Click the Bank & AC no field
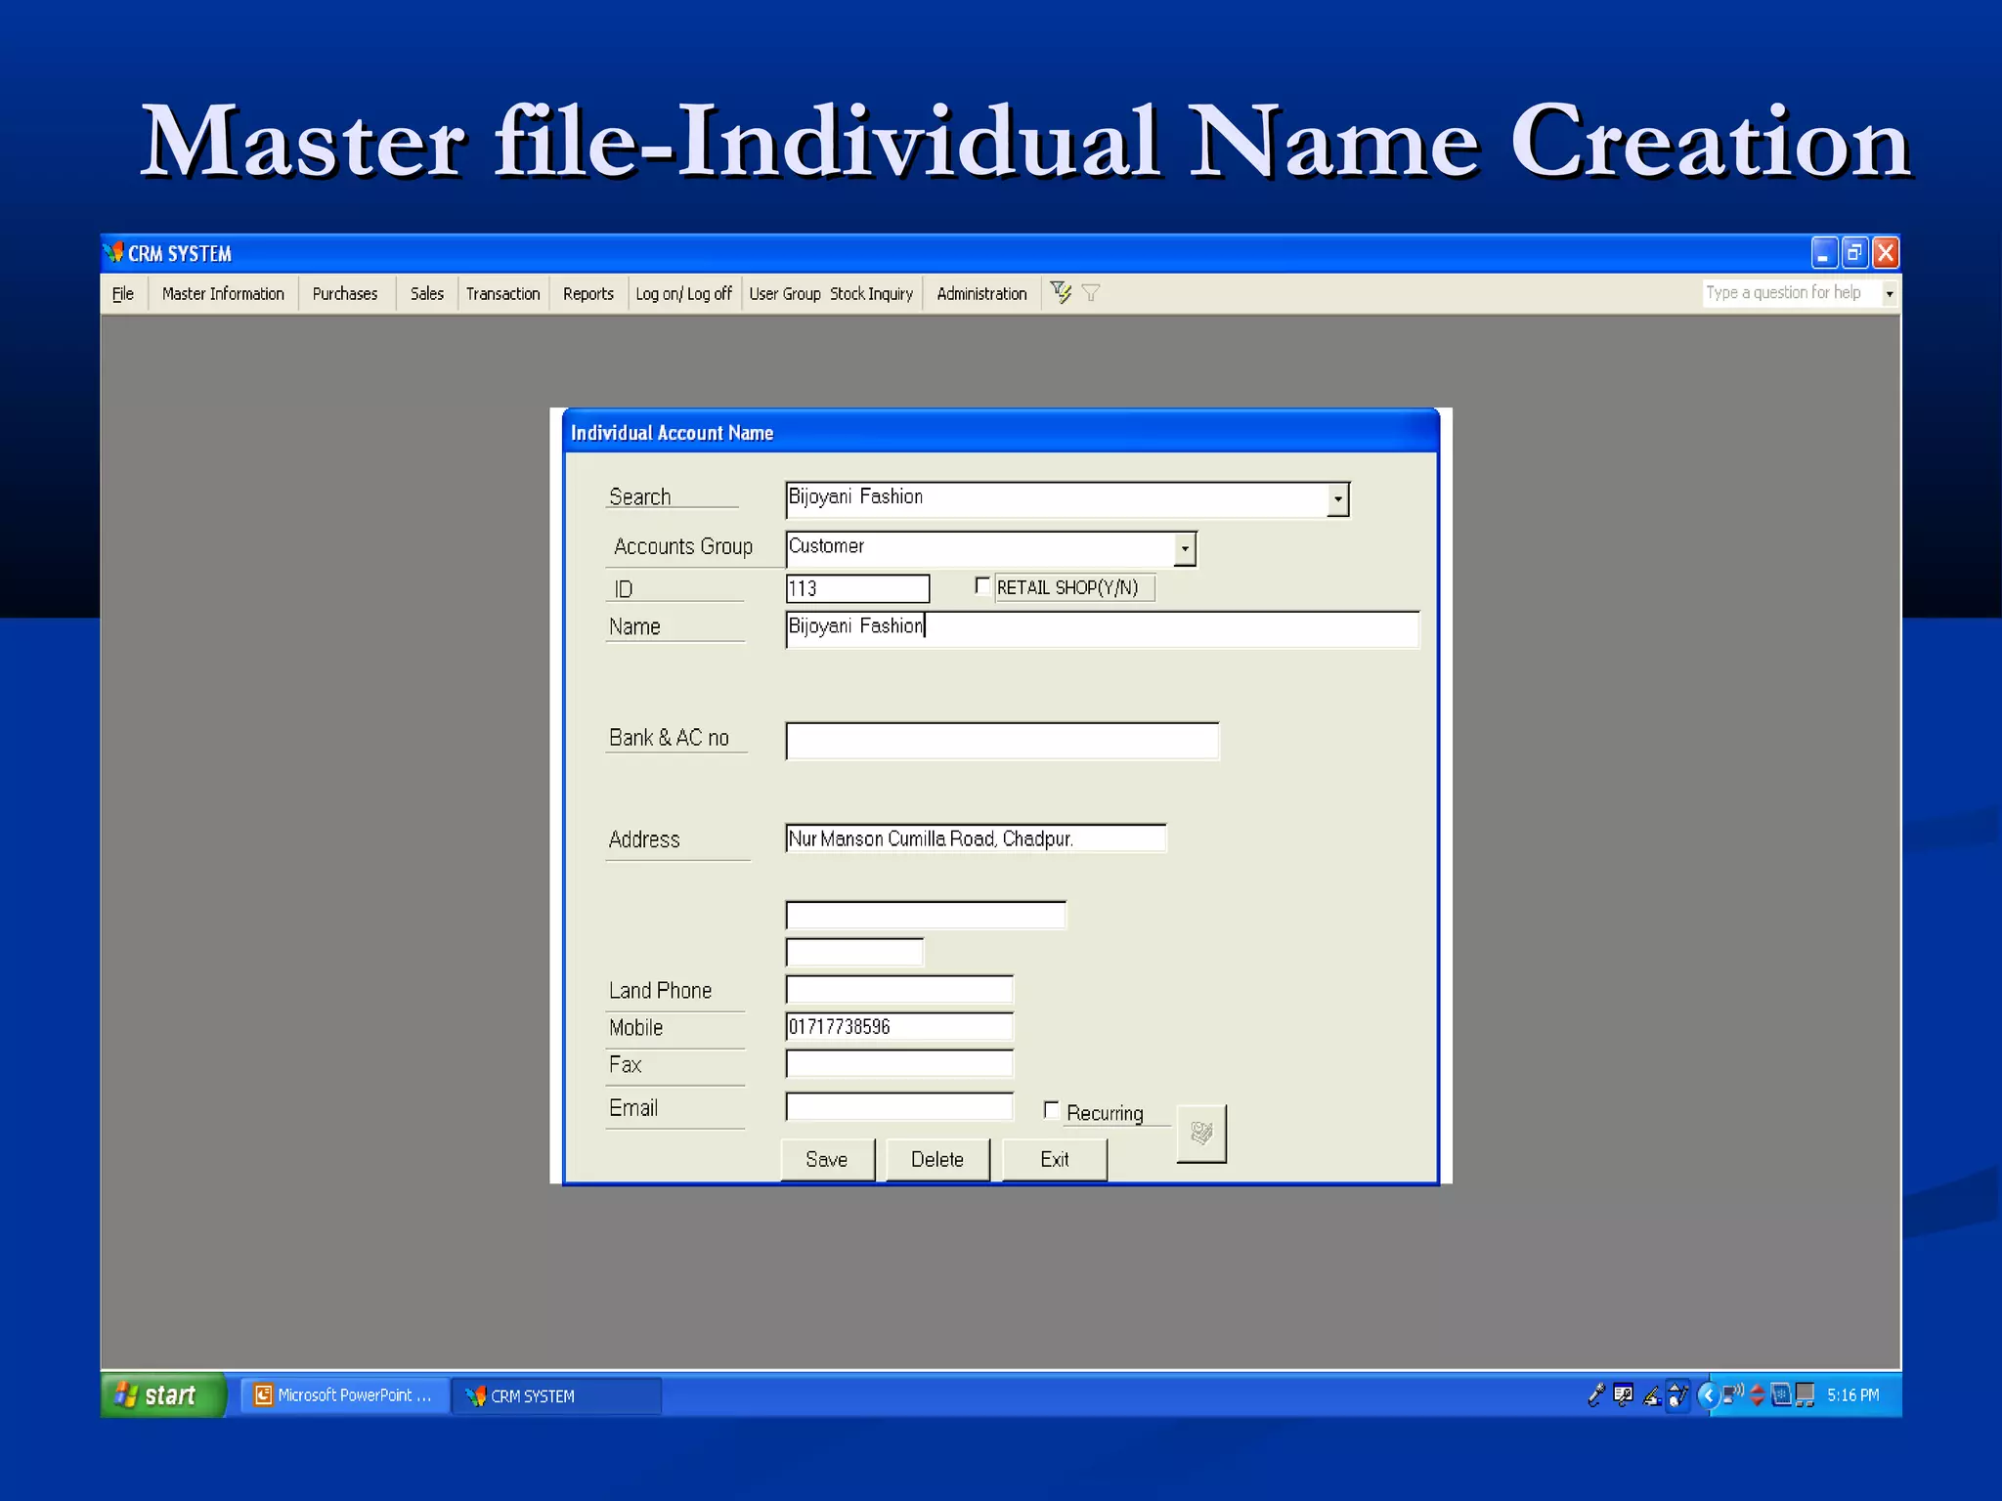 coord(1002,741)
